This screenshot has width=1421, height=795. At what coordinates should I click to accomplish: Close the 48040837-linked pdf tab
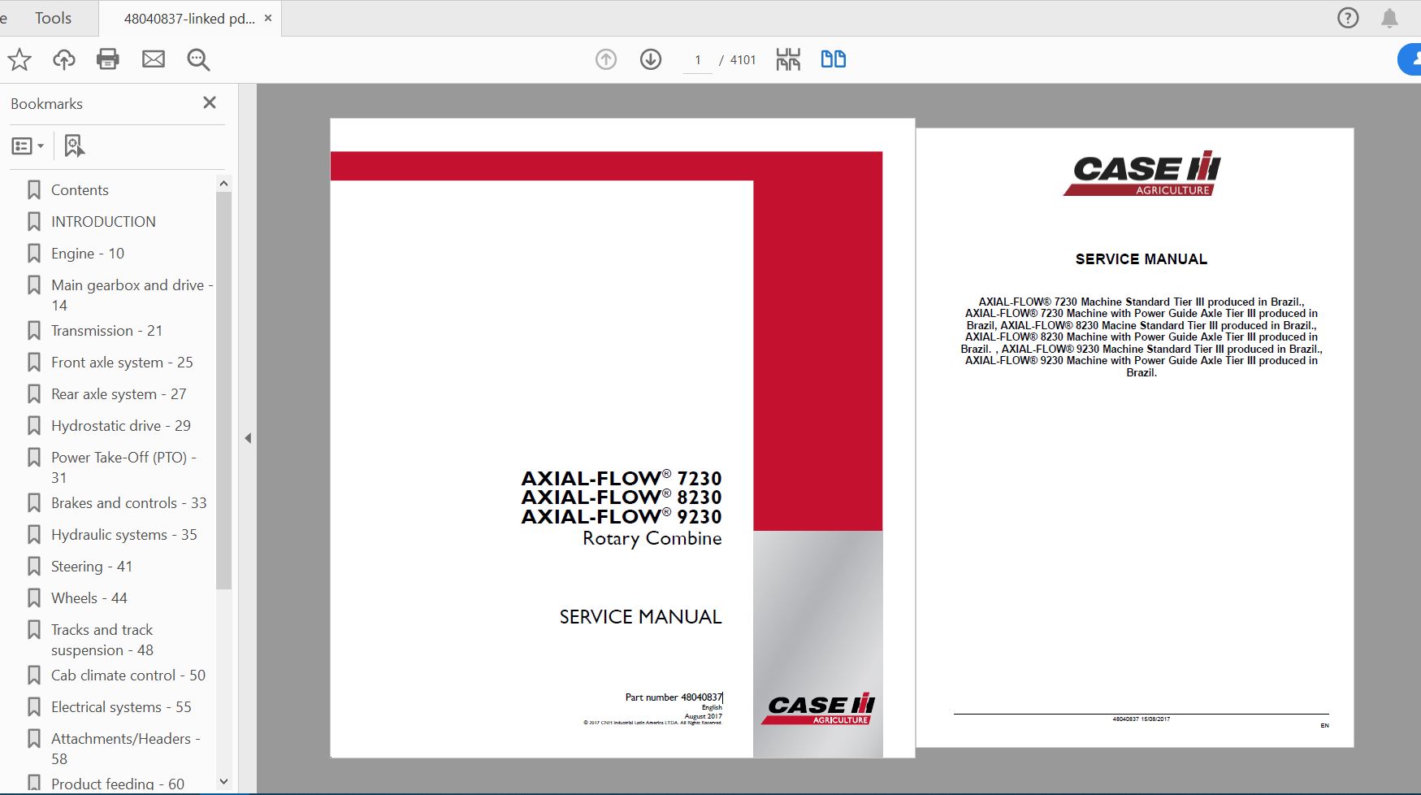tap(268, 18)
